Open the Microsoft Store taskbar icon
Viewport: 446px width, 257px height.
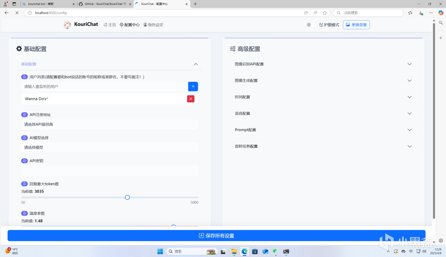point(255,251)
